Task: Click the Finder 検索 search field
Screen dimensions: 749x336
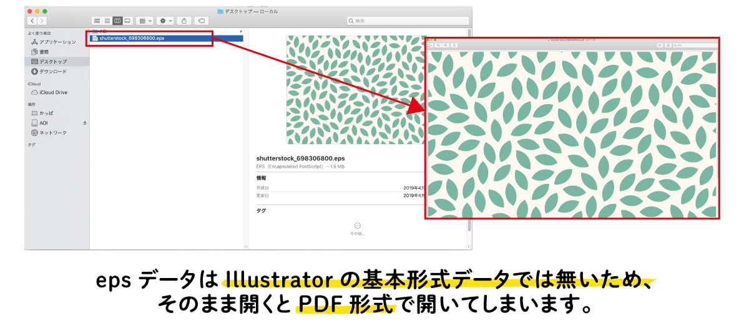Action: (406, 21)
